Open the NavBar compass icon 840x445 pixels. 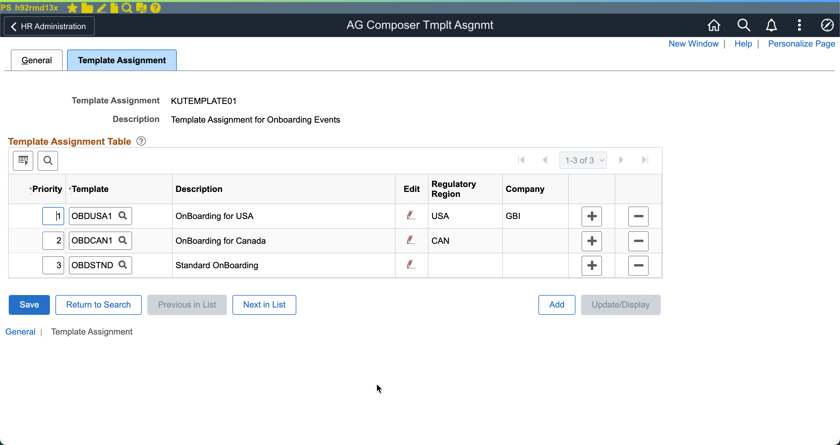(827, 25)
